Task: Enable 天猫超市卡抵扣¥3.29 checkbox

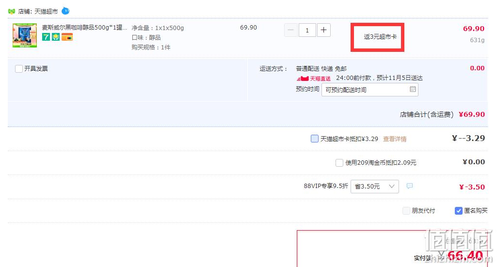Action: click(x=314, y=139)
